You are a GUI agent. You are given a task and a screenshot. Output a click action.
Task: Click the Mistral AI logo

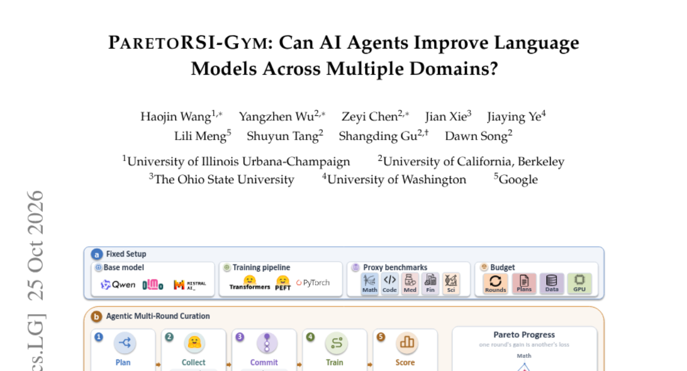tap(189, 285)
